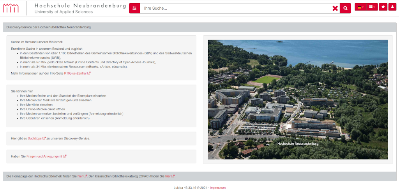Expand the German flag language dropdown
Viewport: 399px width, 191px height.
click(x=360, y=7)
